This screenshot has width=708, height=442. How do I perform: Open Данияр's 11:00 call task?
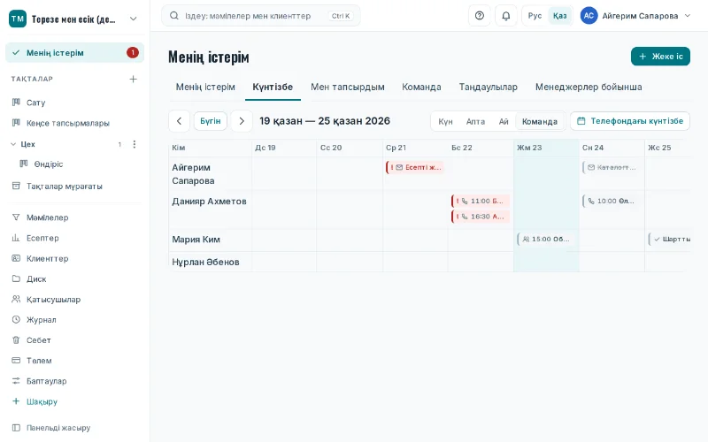pos(481,202)
